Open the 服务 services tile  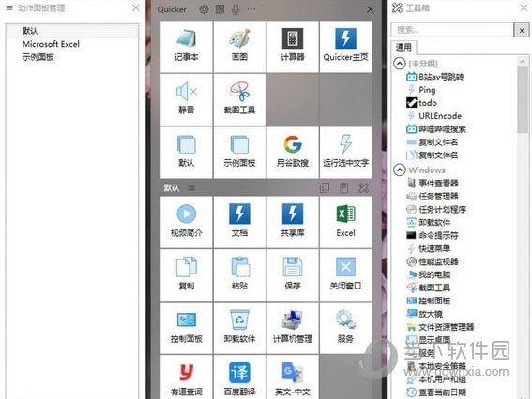[345, 328]
